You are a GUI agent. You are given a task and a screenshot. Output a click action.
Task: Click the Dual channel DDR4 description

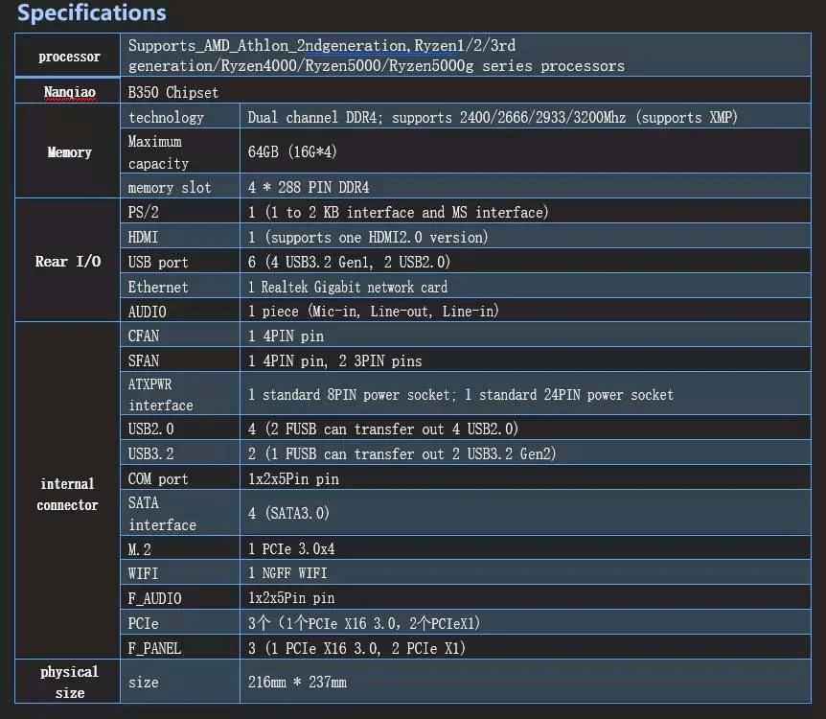click(x=492, y=117)
